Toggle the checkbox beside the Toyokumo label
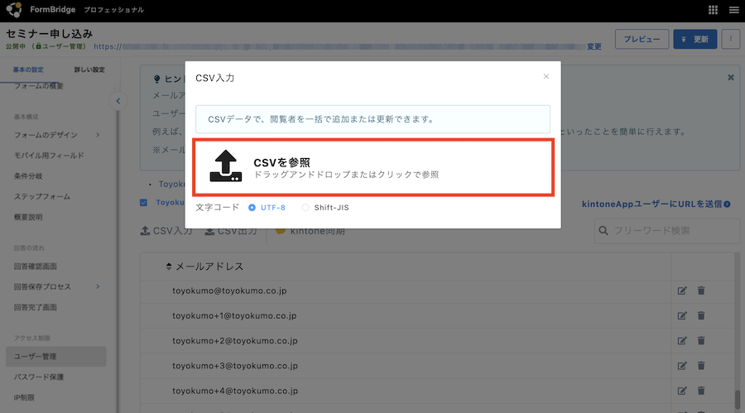Image resolution: width=745 pixels, height=413 pixels. tap(144, 202)
